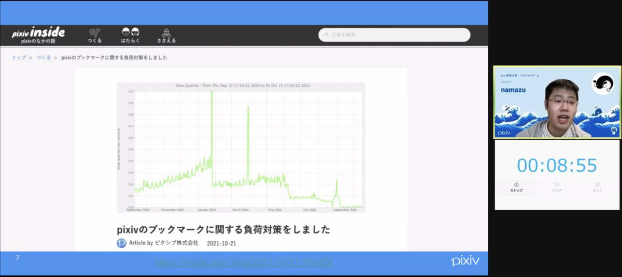This screenshot has width=622, height=277.
Task: Stop the timer with ストップ button
Action: coord(516,187)
